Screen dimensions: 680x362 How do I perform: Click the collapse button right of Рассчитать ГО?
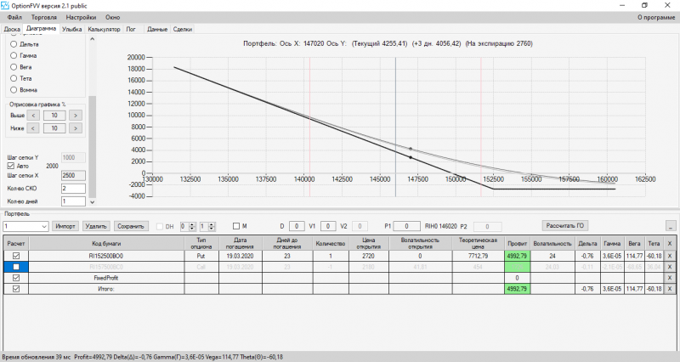pyautogui.click(x=671, y=226)
